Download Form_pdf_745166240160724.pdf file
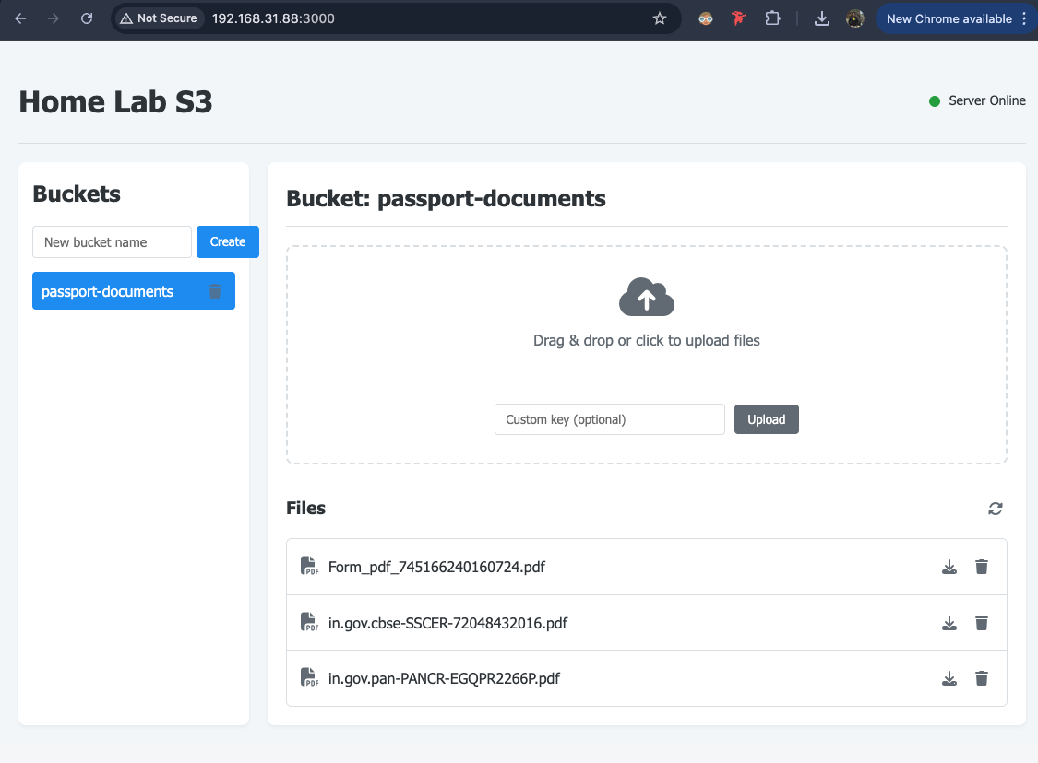This screenshot has width=1038, height=763. tap(949, 567)
